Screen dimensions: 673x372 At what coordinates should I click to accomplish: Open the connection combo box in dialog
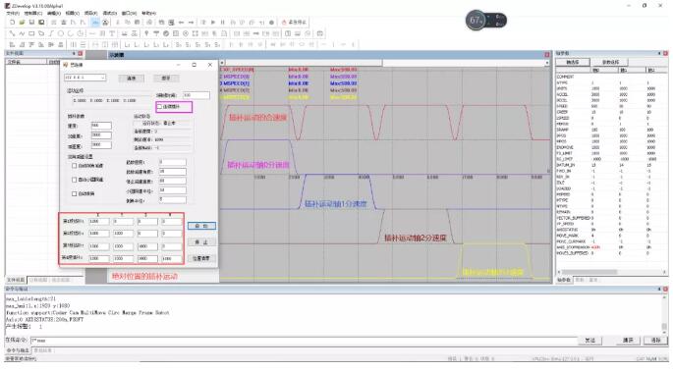84,78
